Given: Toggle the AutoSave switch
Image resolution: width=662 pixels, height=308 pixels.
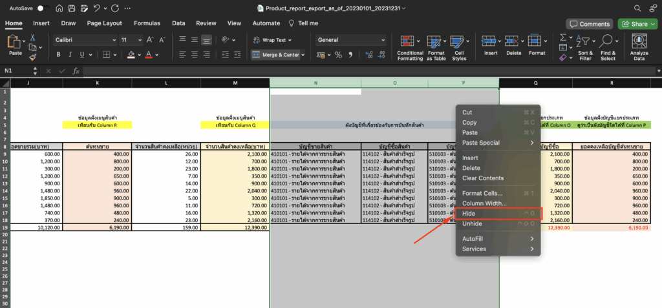Looking at the screenshot, I should click(43, 8).
